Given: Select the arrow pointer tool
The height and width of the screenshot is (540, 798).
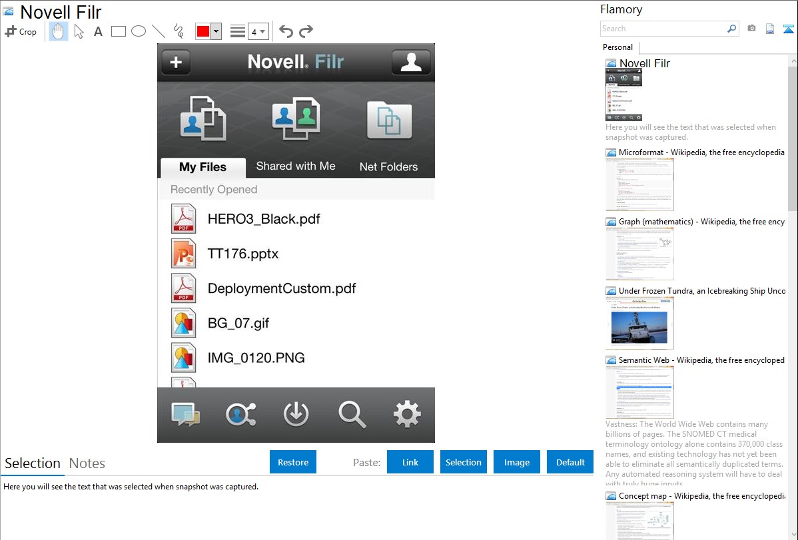Looking at the screenshot, I should tap(79, 31).
